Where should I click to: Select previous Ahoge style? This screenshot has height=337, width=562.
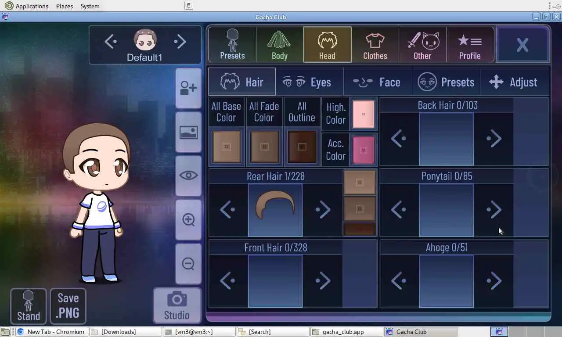[399, 281]
